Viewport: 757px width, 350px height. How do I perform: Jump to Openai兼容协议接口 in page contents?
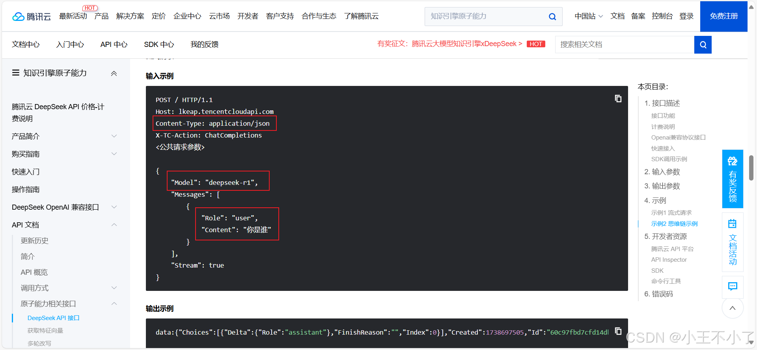pyautogui.click(x=678, y=138)
